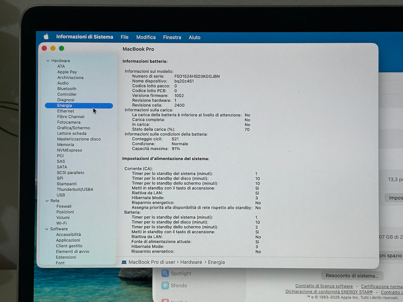Select Ethernet in the sidebar
Viewport: 403px width, 302px height.
pyautogui.click(x=65, y=111)
